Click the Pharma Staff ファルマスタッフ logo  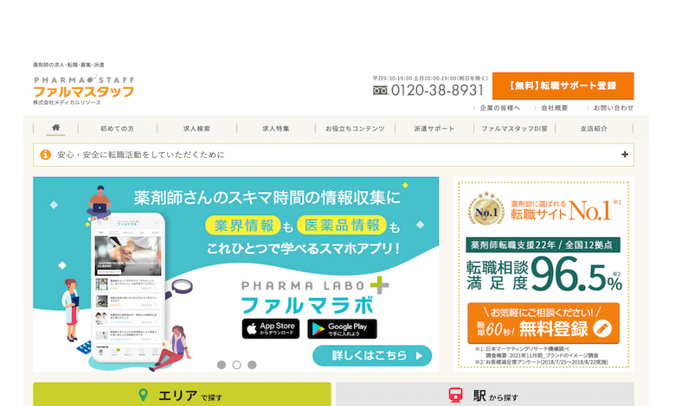click(x=84, y=86)
